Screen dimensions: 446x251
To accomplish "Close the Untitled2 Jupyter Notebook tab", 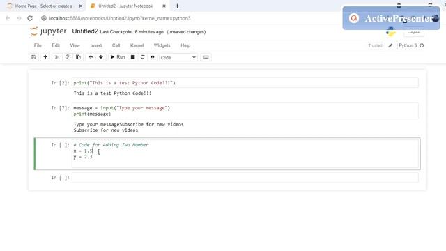I will tap(164, 6).
